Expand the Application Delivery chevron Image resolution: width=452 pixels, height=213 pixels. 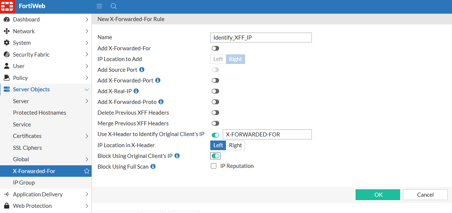click(87, 194)
